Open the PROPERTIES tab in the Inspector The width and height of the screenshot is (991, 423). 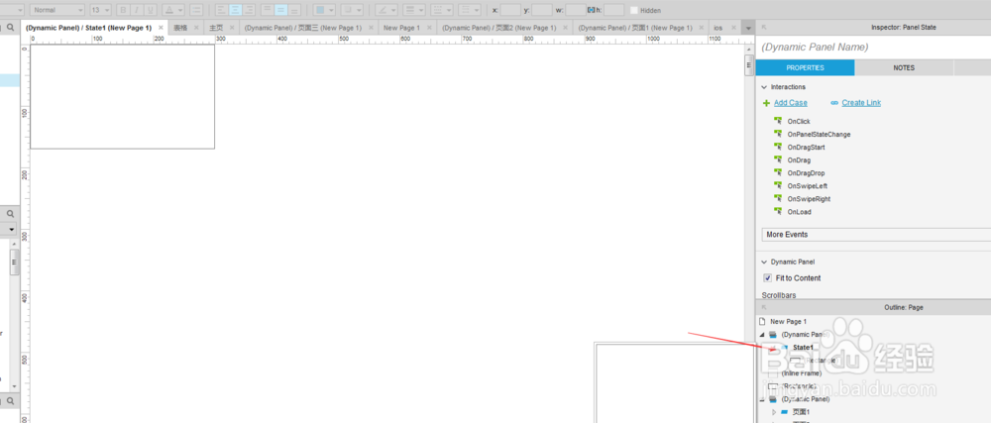point(805,67)
